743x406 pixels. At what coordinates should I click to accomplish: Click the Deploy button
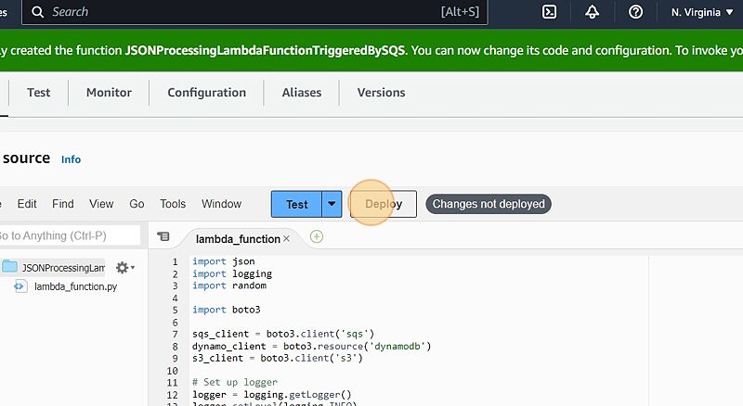click(x=384, y=204)
